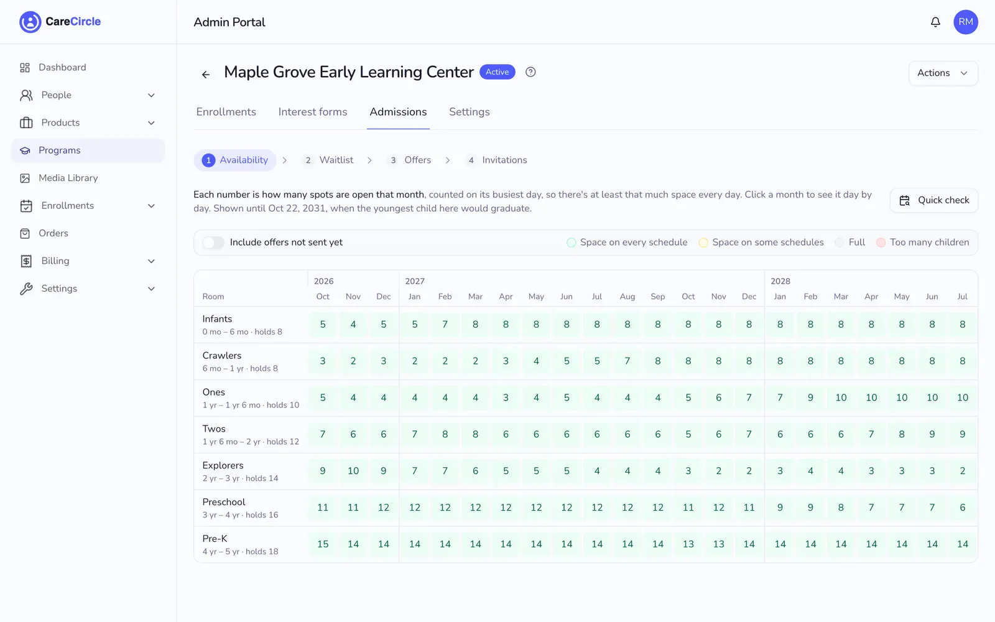This screenshot has width=995, height=622.
Task: Click the Full legend swatch
Action: [840, 243]
